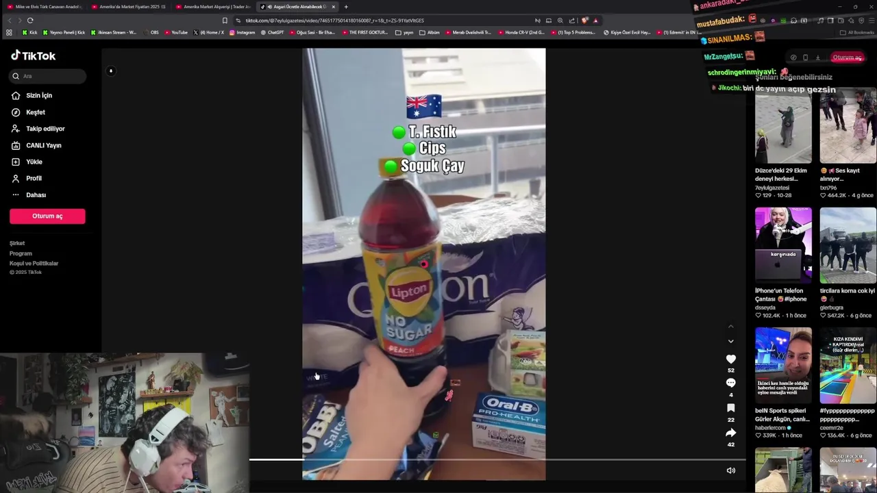Open TikTok home via the logo
Image resolution: width=877 pixels, height=493 pixels.
point(33,55)
